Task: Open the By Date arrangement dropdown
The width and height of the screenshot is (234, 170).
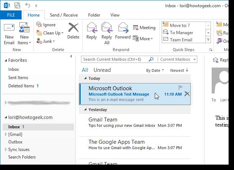Action: pos(155,70)
